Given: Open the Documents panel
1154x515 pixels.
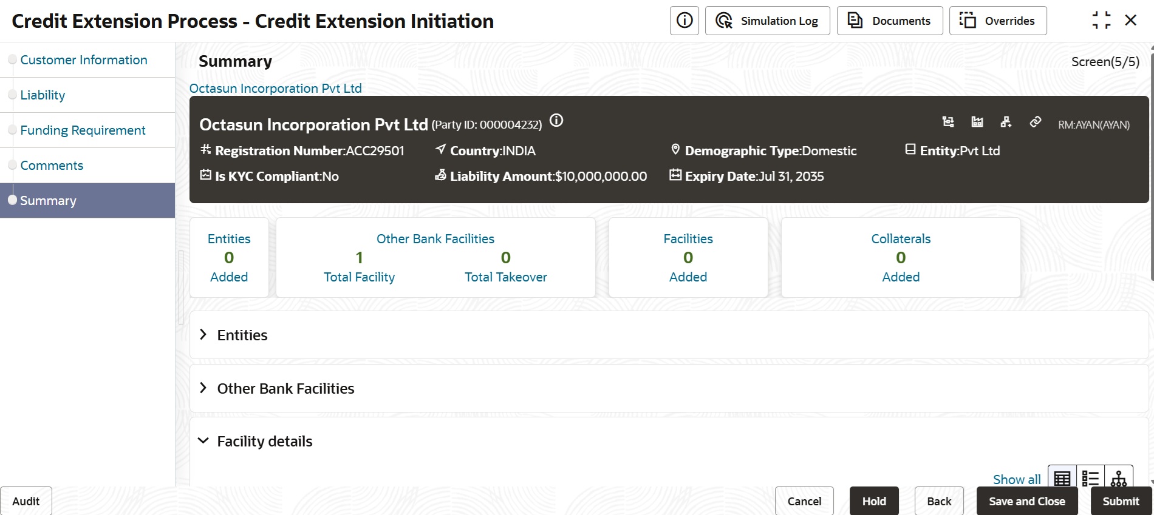Looking at the screenshot, I should pyautogui.click(x=890, y=21).
